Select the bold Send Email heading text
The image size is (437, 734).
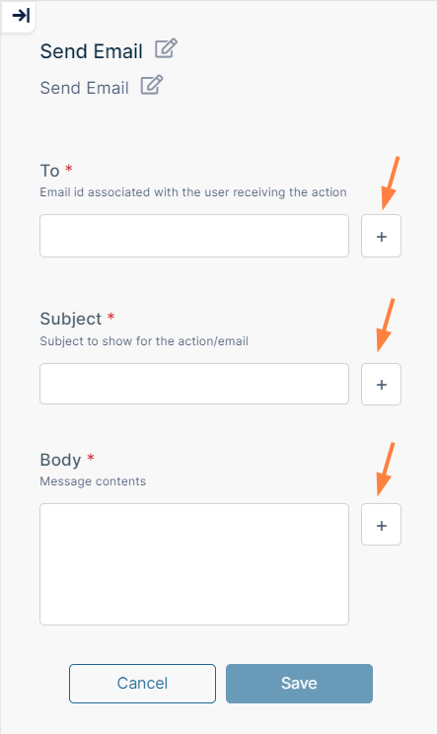pyautogui.click(x=91, y=51)
